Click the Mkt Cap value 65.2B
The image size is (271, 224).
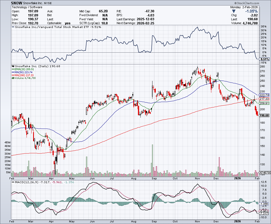(x=103, y=11)
